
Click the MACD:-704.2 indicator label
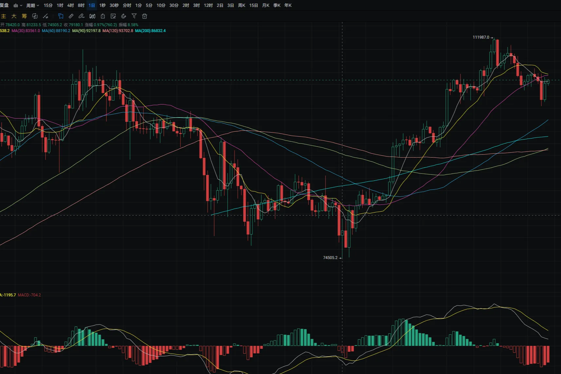click(x=29, y=295)
